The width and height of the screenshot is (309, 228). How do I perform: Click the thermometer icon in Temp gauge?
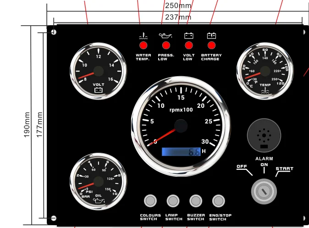(265, 91)
